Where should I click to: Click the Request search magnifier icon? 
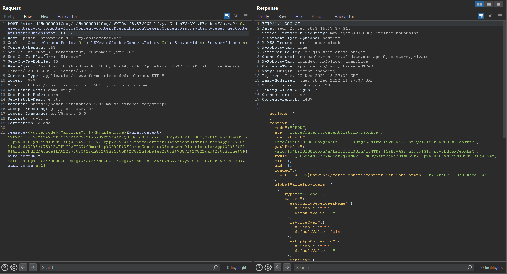tap(215, 267)
